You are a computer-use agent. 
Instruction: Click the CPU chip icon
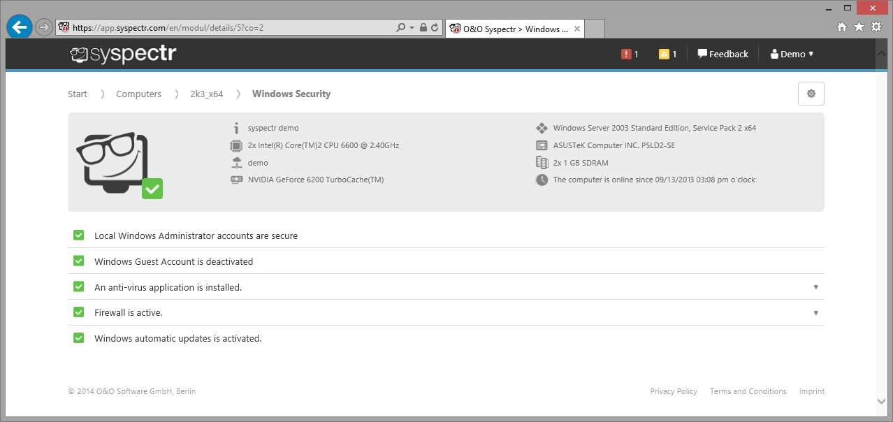pos(236,145)
